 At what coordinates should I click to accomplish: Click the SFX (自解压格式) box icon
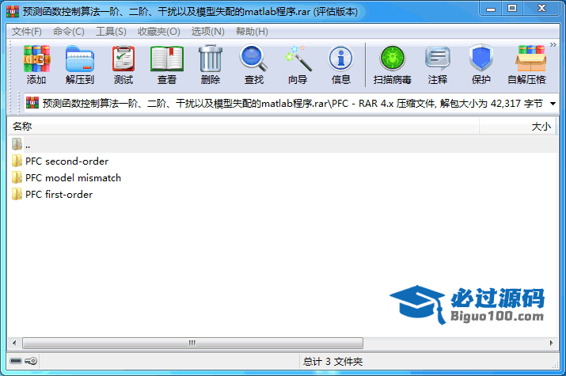527,65
